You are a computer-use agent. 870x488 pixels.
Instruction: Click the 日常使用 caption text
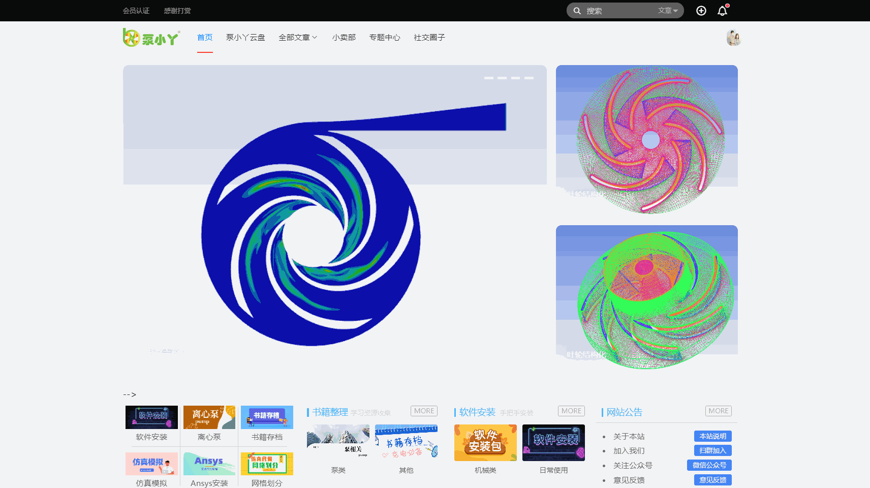[553, 470]
